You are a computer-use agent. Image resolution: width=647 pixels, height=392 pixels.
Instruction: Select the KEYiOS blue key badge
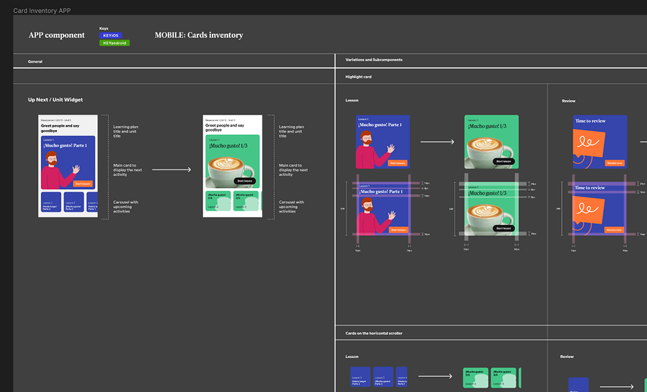tap(111, 35)
